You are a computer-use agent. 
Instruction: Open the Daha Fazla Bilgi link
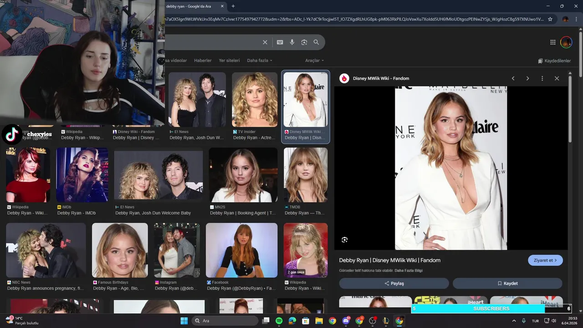coord(409,271)
